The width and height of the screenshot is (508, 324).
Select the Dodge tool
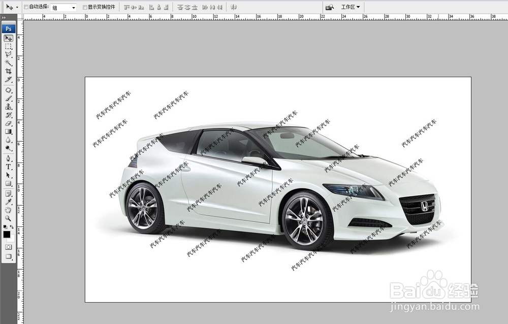(x=9, y=148)
